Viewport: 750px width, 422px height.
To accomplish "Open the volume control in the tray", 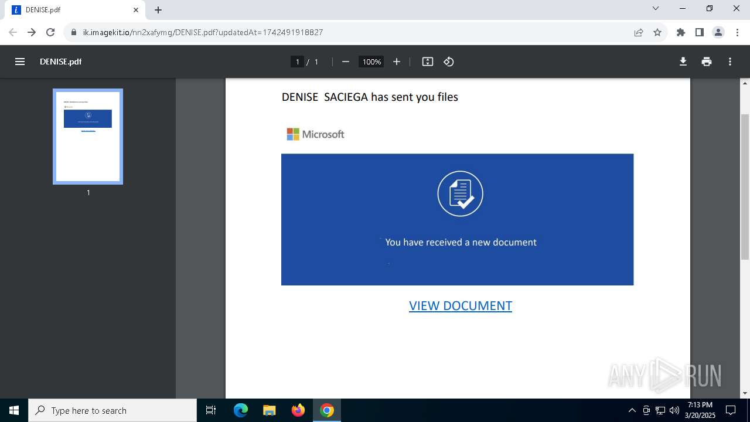I will tap(674, 410).
